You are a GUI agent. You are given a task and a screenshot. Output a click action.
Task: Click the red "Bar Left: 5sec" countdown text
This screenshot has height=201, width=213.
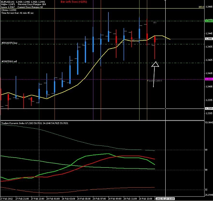(x=74, y=2)
